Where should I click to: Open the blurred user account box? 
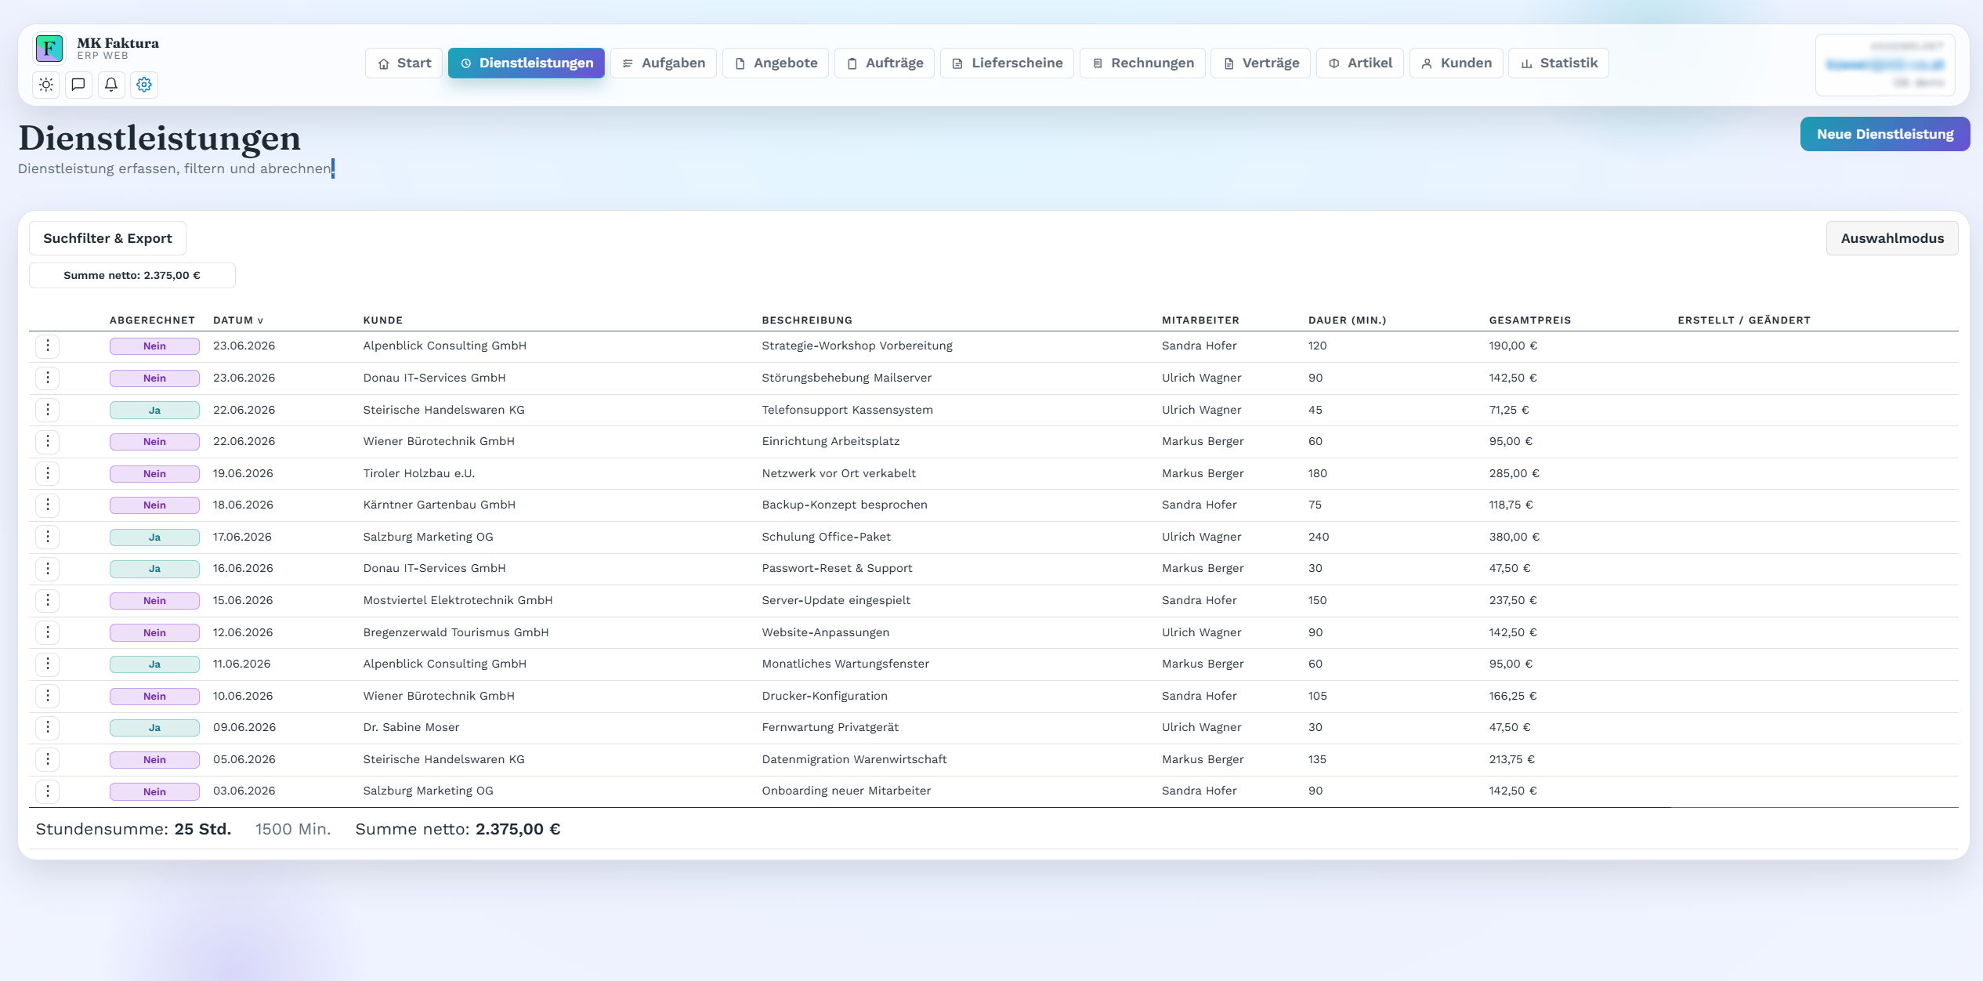1885,65
